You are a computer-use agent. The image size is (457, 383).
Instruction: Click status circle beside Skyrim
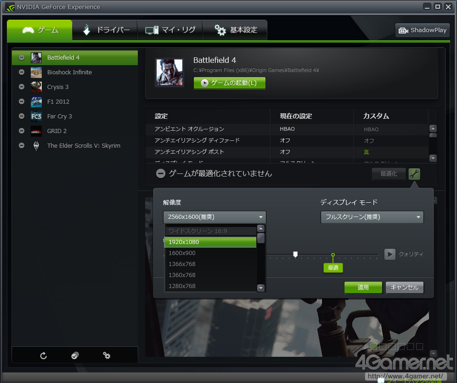click(x=22, y=145)
